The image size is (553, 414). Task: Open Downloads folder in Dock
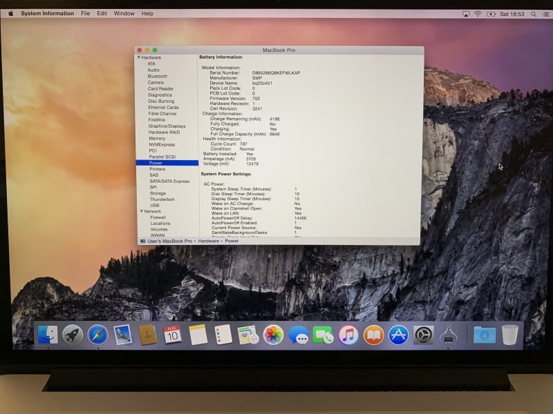click(485, 335)
